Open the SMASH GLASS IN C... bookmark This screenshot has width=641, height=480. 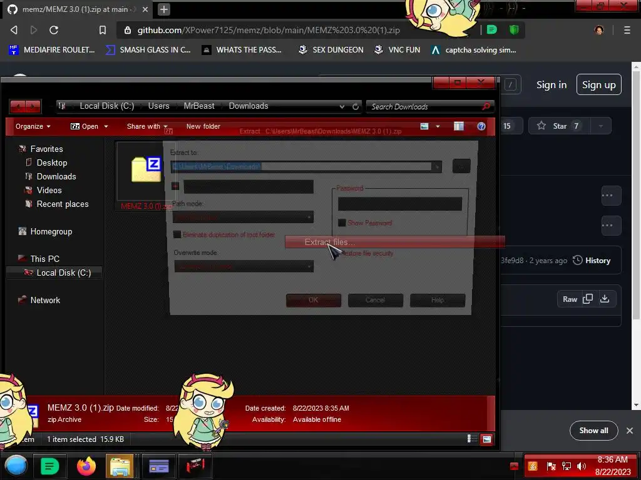148,50
